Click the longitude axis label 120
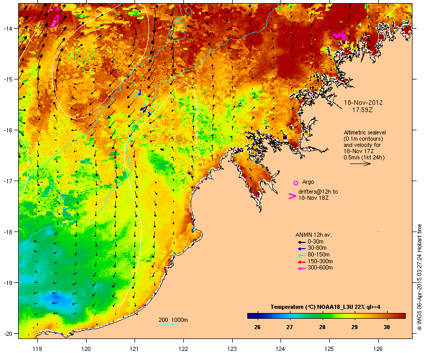Image resolution: width=426 pixels, height=353 pixels. [x=86, y=349]
